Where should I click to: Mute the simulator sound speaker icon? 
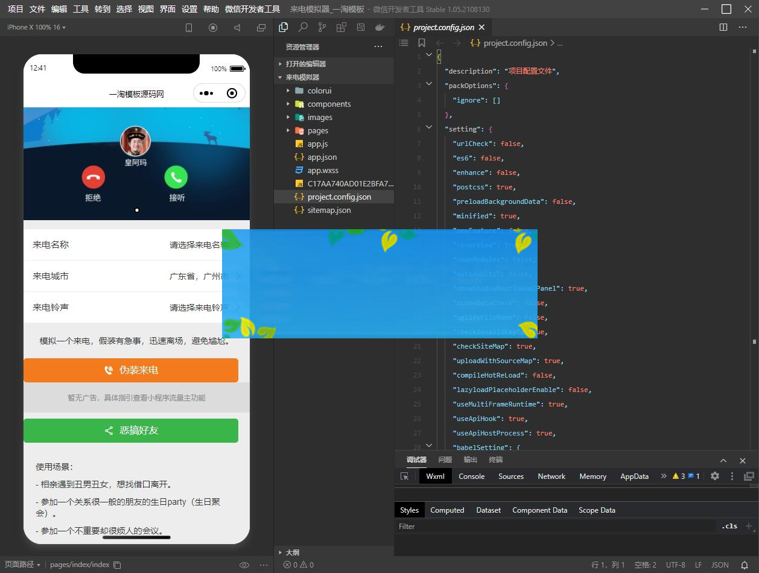237,28
